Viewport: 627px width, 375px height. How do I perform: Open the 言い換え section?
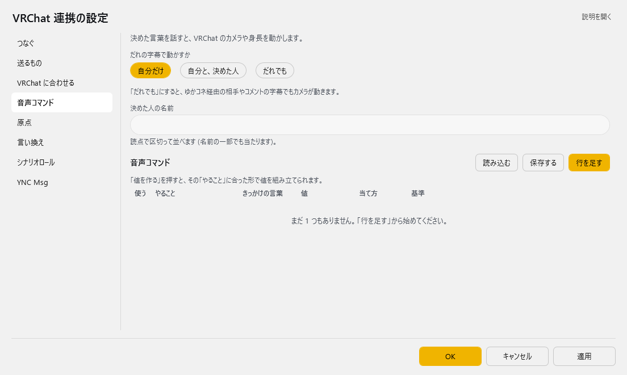pyautogui.click(x=61, y=142)
